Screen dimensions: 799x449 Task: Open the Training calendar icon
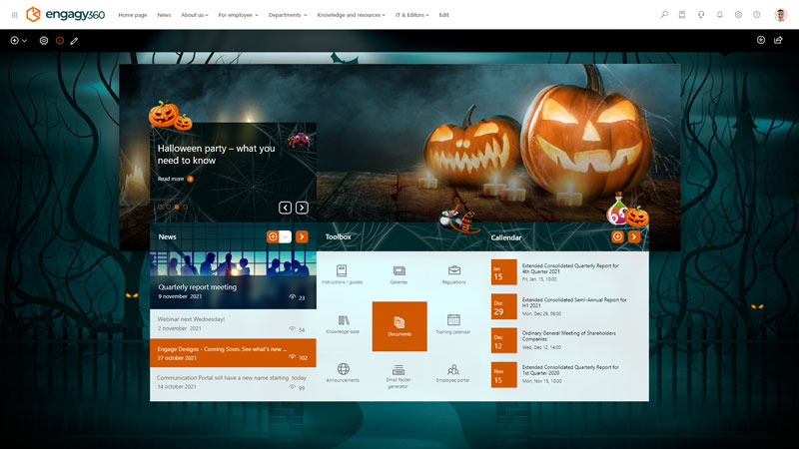[453, 323]
